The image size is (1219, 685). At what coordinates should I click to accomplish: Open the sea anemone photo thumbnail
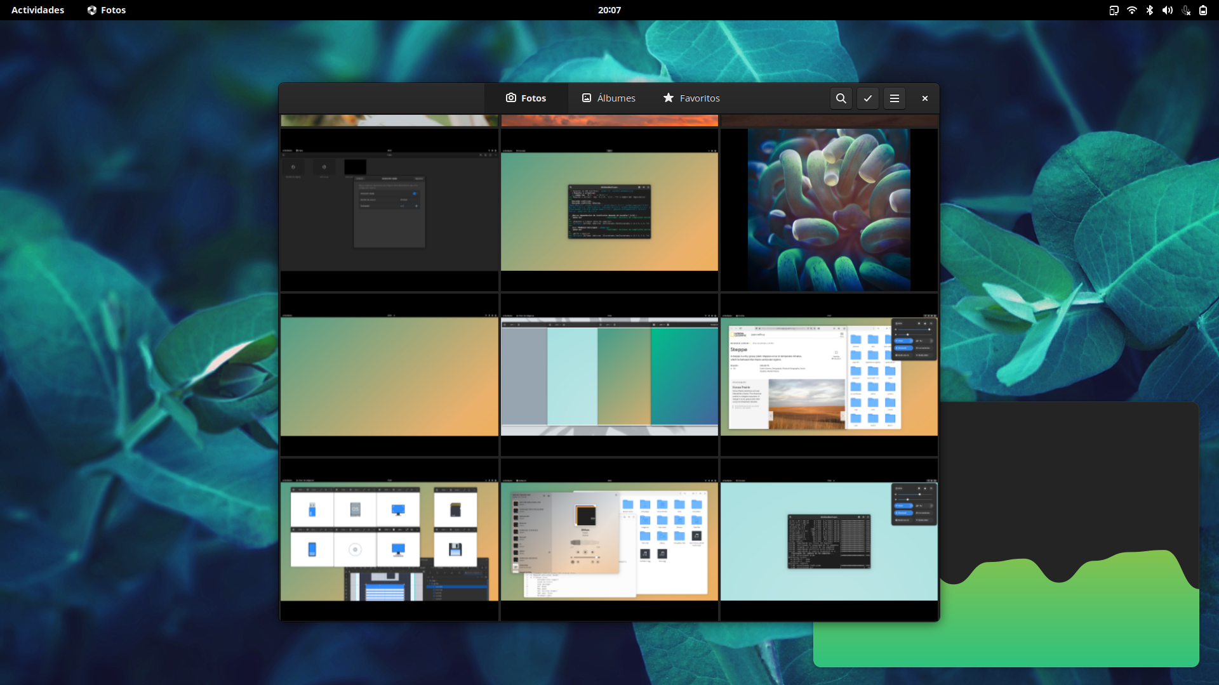tap(829, 210)
